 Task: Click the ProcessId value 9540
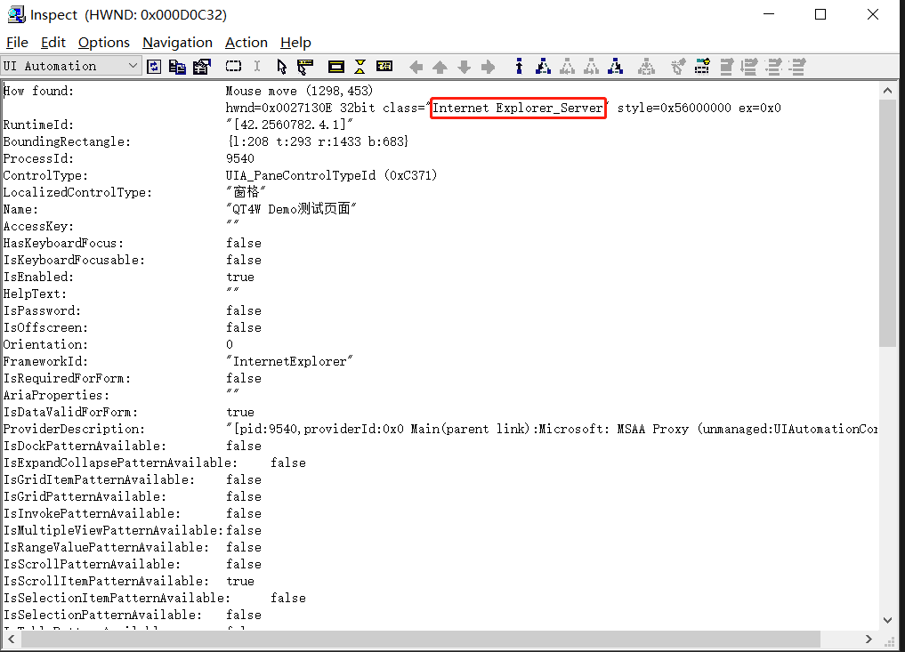click(240, 158)
